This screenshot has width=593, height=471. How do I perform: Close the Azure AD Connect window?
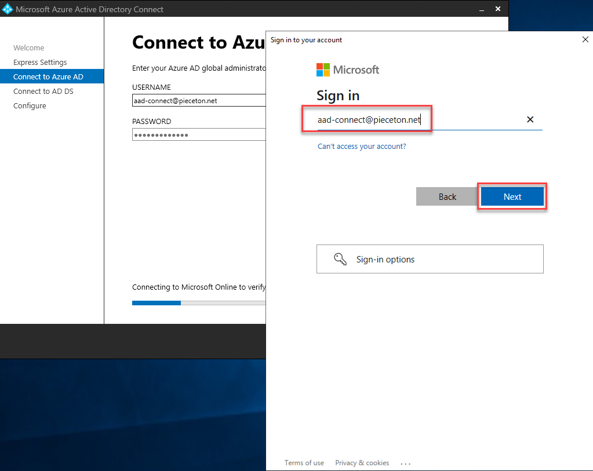pyautogui.click(x=498, y=9)
